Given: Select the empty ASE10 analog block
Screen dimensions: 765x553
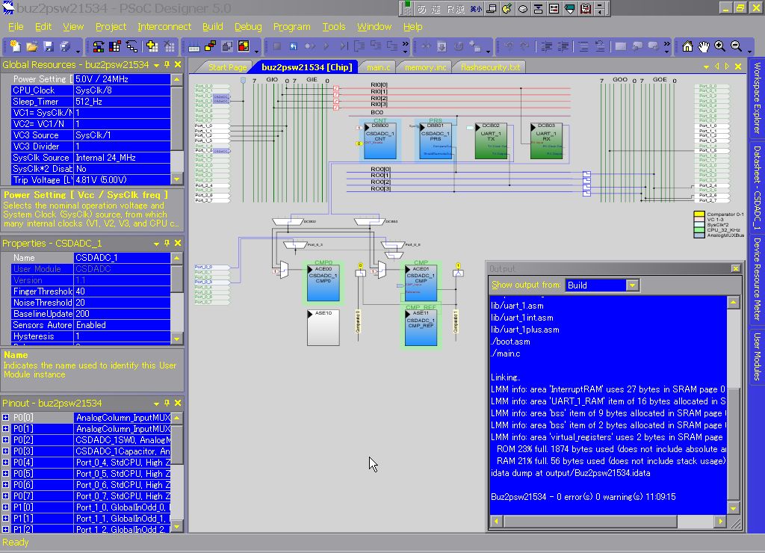Looking at the screenshot, I should 323,327.
